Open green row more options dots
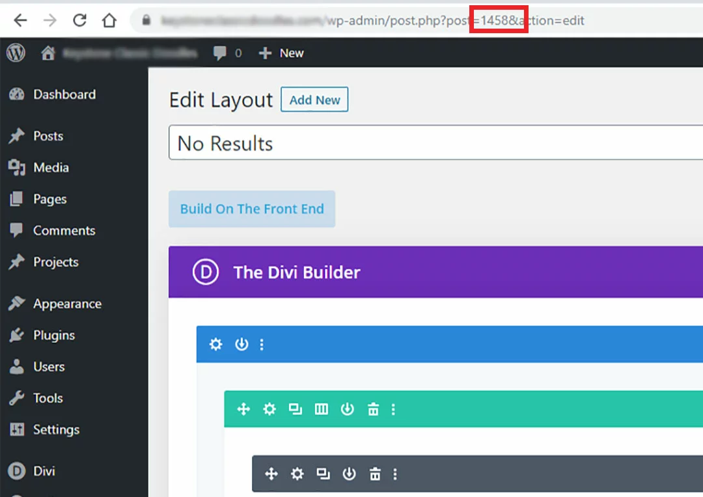The height and width of the screenshot is (497, 703). pos(393,409)
